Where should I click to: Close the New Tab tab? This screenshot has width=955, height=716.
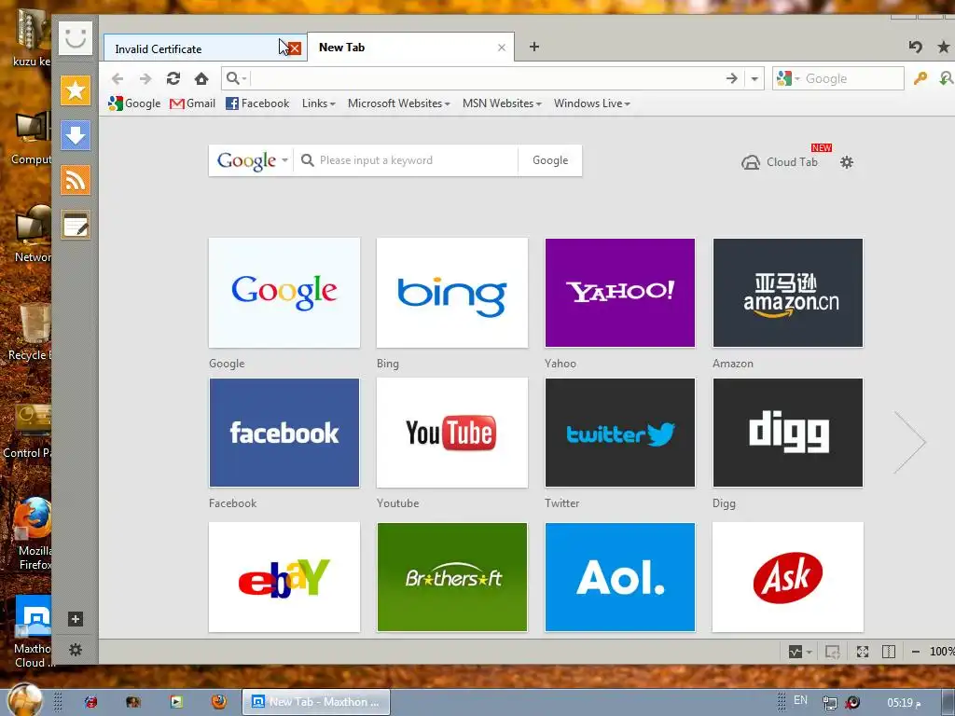point(501,48)
